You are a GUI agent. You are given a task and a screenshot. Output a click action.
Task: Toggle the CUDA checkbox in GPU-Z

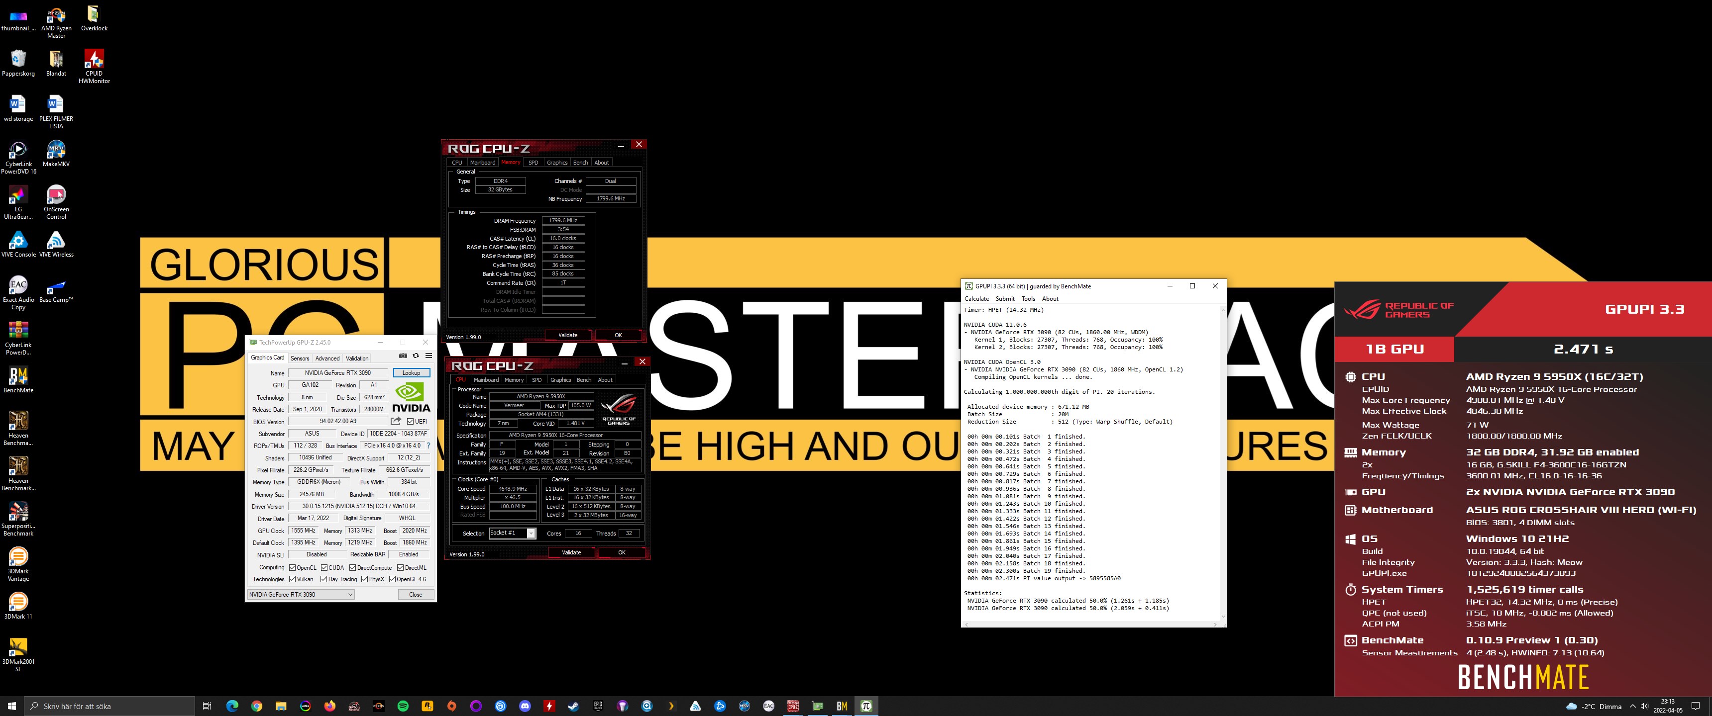324,568
